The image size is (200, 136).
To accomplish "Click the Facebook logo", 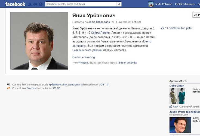I will (15, 4).
